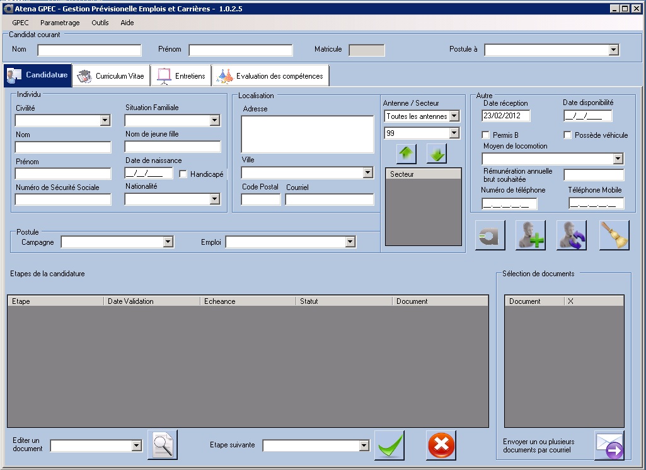This screenshot has height=470, width=646.
Task: Click the green checkmark validate button
Action: click(389, 445)
